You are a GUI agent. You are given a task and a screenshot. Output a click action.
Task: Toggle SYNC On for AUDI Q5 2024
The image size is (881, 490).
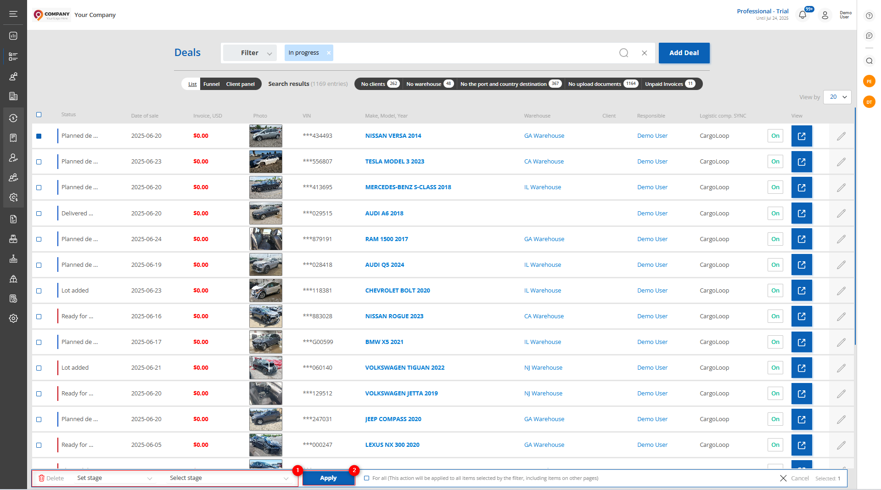click(775, 265)
